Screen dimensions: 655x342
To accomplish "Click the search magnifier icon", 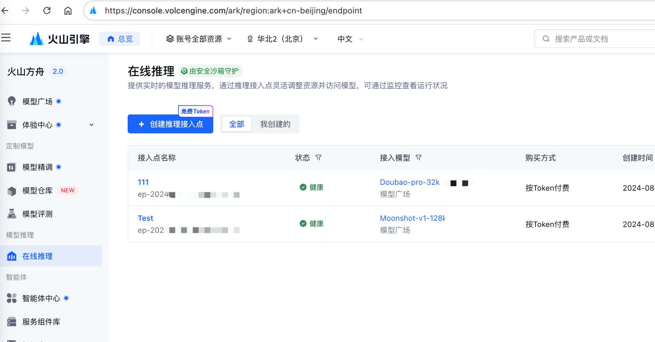I will [546, 39].
